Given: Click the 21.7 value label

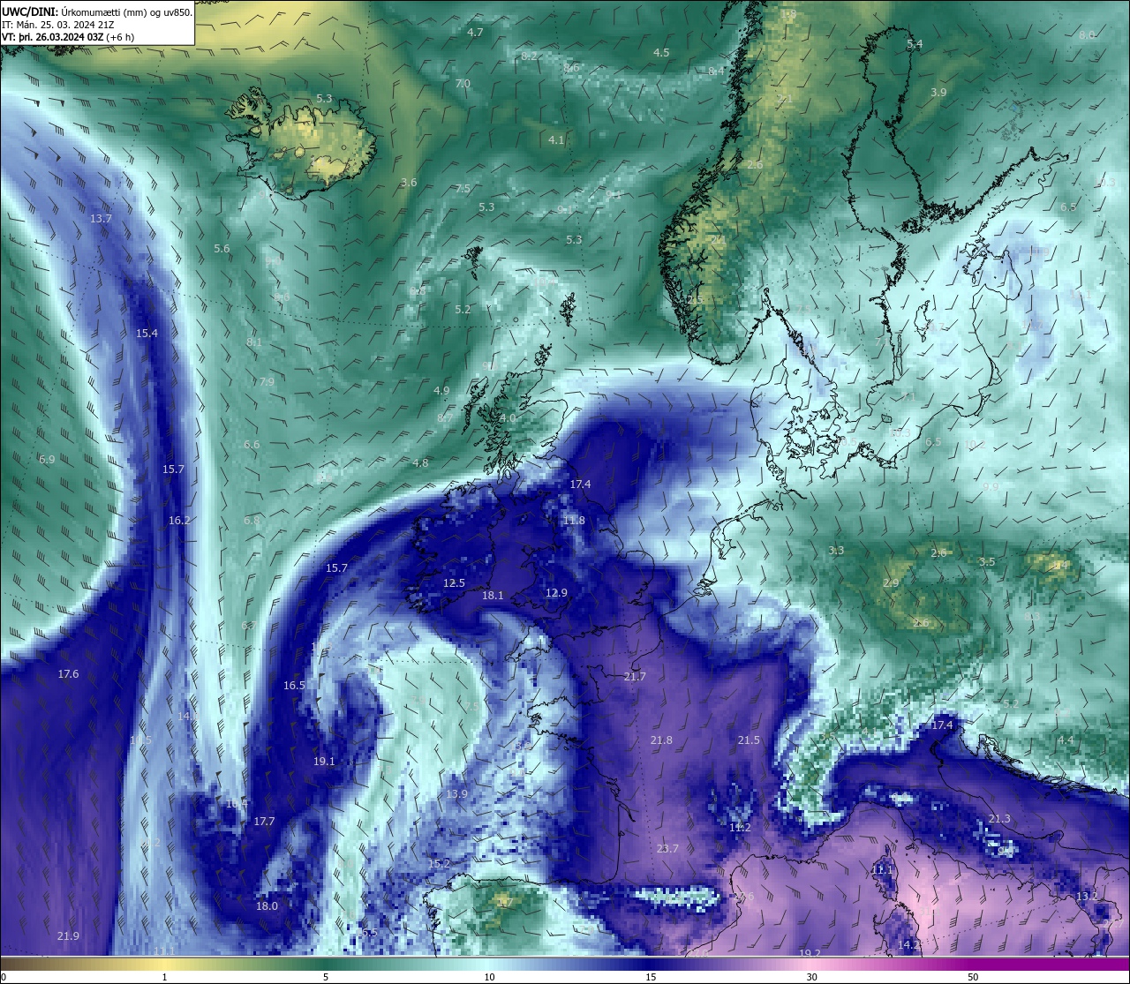Looking at the screenshot, I should coord(635,676).
